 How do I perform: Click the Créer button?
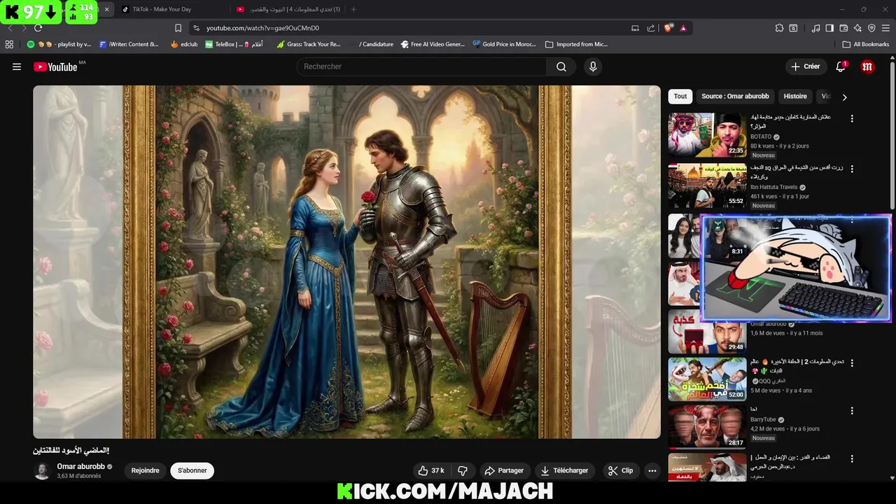[805, 66]
